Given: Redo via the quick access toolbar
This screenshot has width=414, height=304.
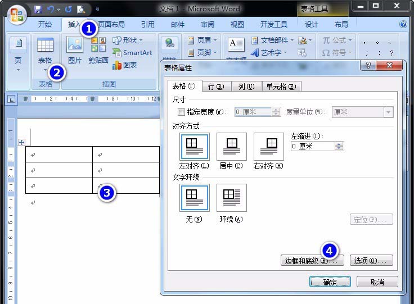Looking at the screenshot, I should click(69, 10).
